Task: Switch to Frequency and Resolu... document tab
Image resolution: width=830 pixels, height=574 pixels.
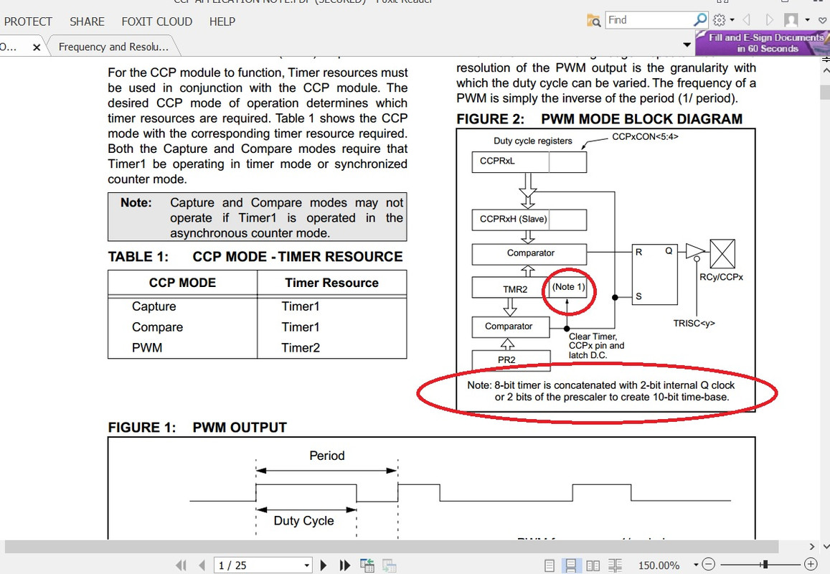Action: coord(113,47)
